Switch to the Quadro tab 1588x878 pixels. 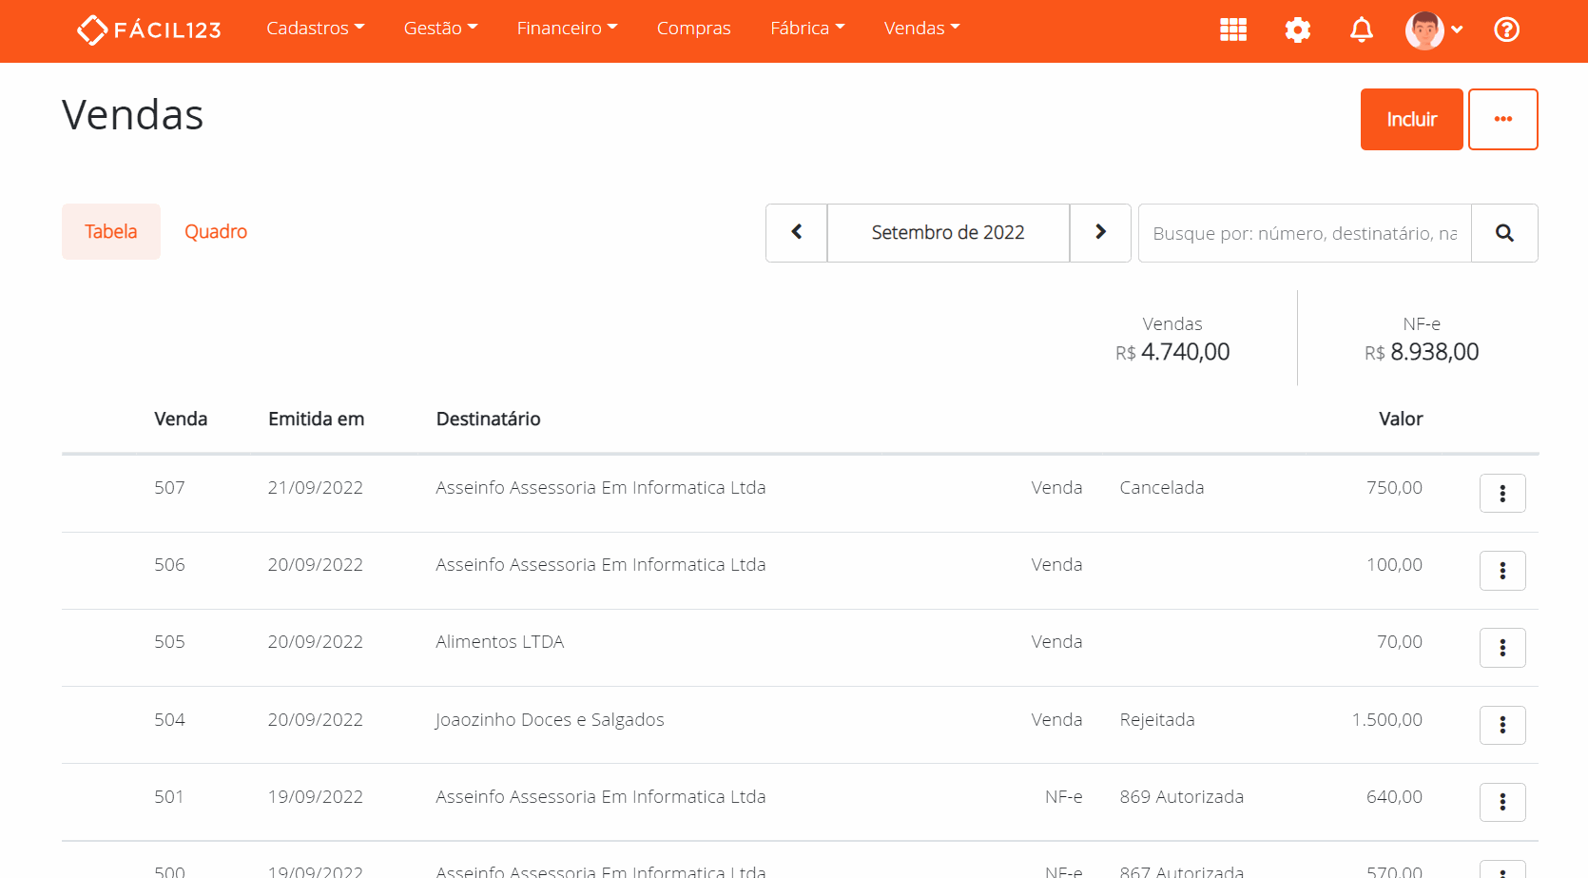(216, 232)
